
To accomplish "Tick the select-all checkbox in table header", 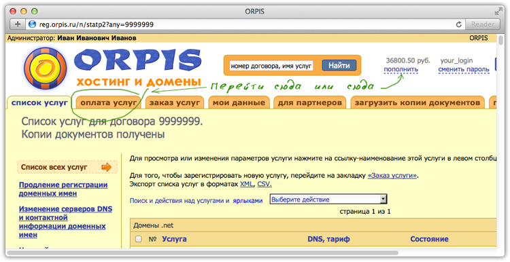I will point(138,239).
